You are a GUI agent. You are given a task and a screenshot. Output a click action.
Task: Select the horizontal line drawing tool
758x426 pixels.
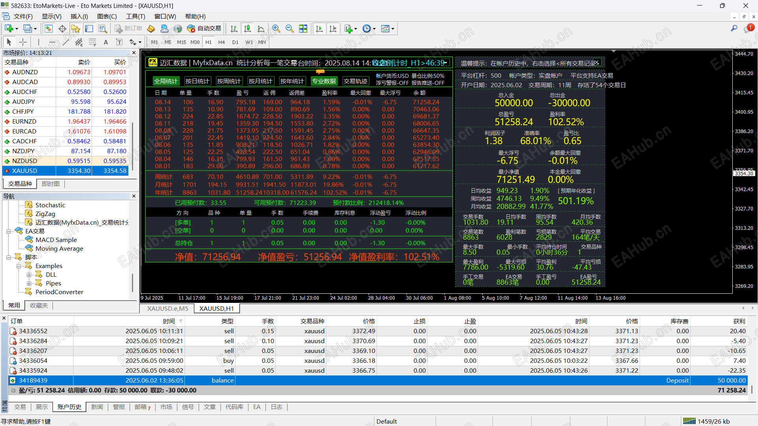point(52,42)
